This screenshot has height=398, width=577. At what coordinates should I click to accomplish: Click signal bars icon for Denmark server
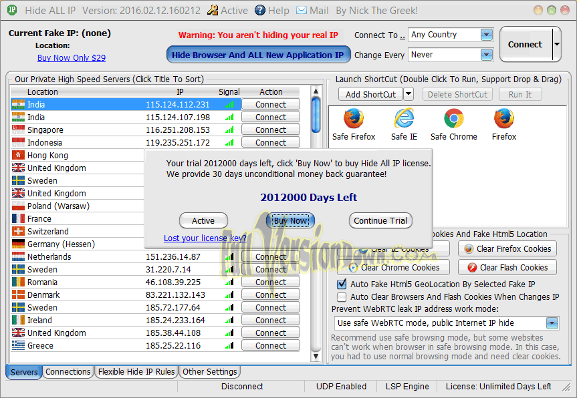pyautogui.click(x=229, y=294)
